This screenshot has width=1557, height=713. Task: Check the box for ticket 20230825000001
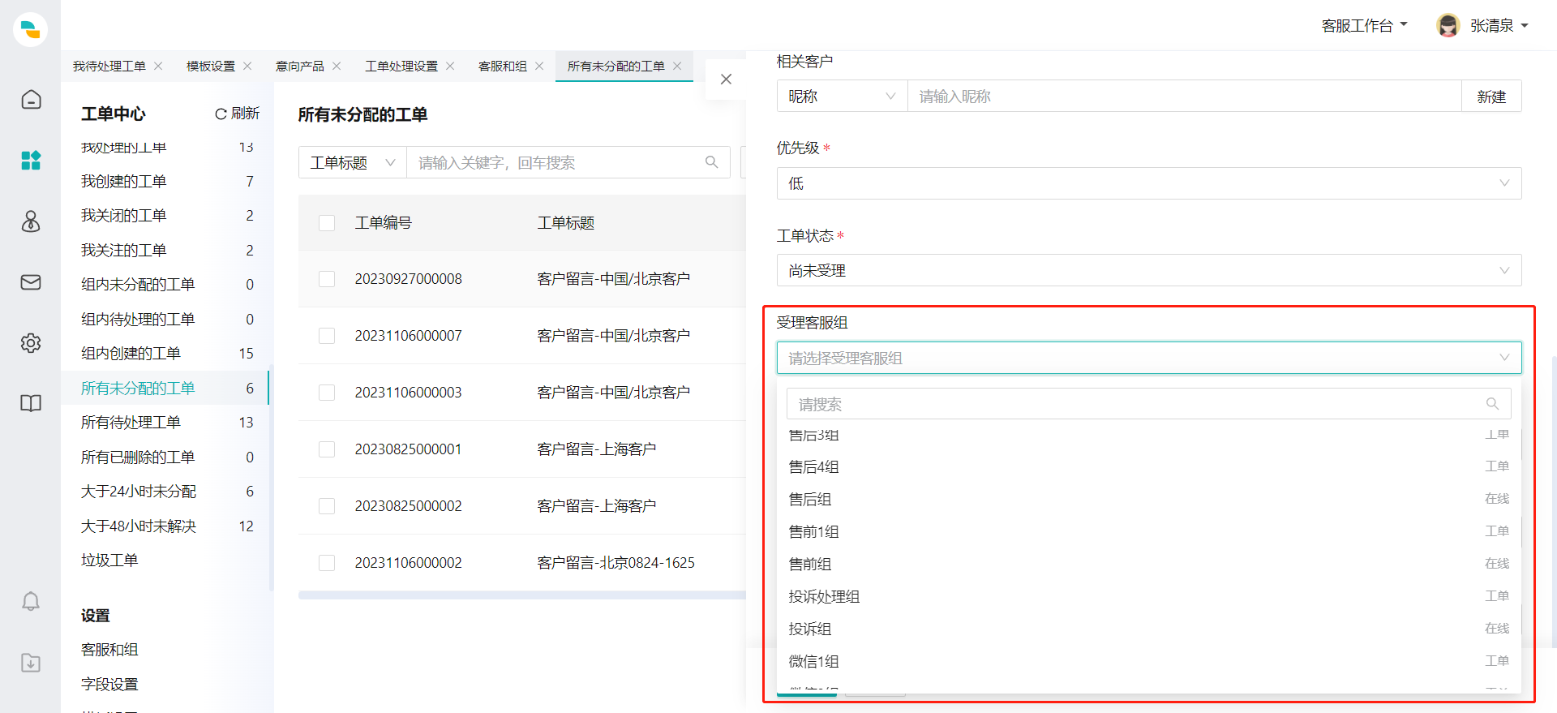tap(327, 449)
